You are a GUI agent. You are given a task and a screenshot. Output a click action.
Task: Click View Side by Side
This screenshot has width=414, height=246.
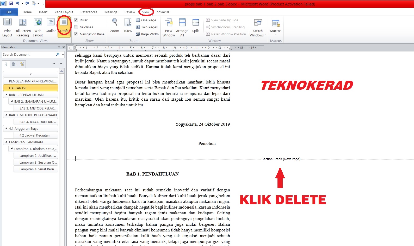[222, 20]
